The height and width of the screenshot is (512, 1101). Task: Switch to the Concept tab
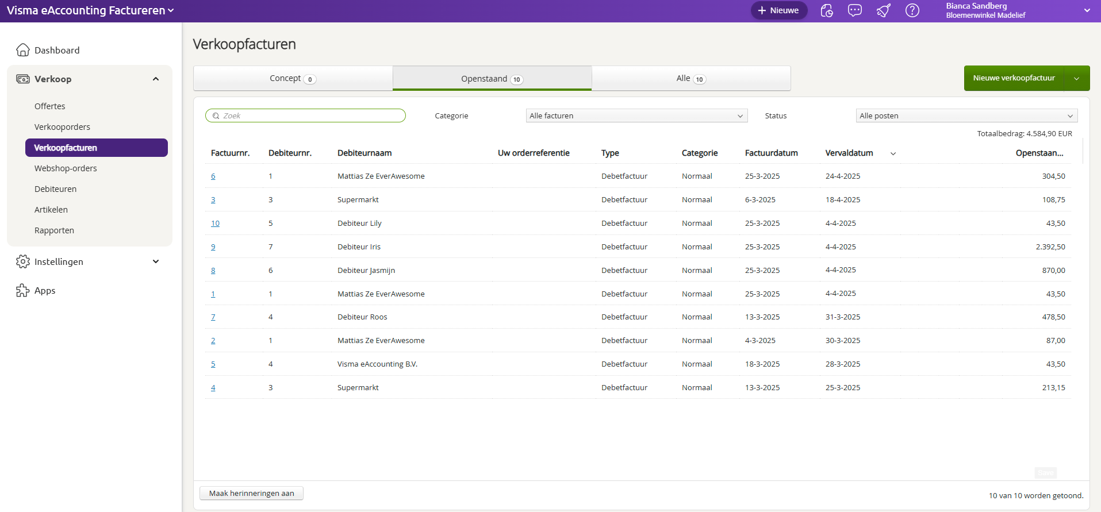pos(293,78)
